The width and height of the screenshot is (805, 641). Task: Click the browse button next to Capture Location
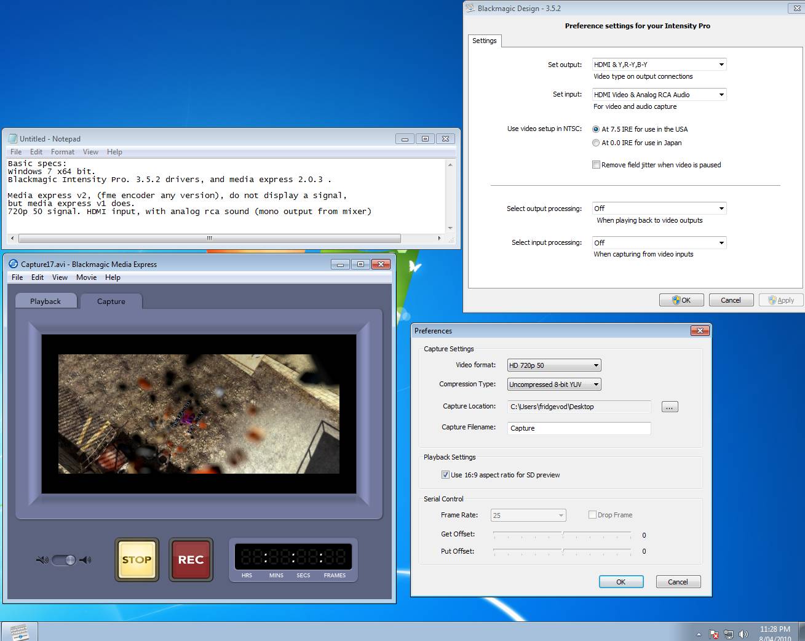670,407
